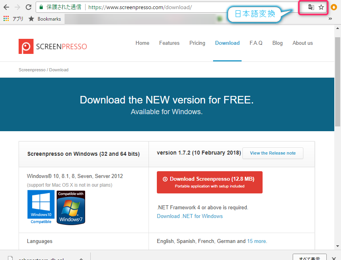Click the Screenpresso breadcrumb link
This screenshot has width=341, height=260.
[x=32, y=70]
